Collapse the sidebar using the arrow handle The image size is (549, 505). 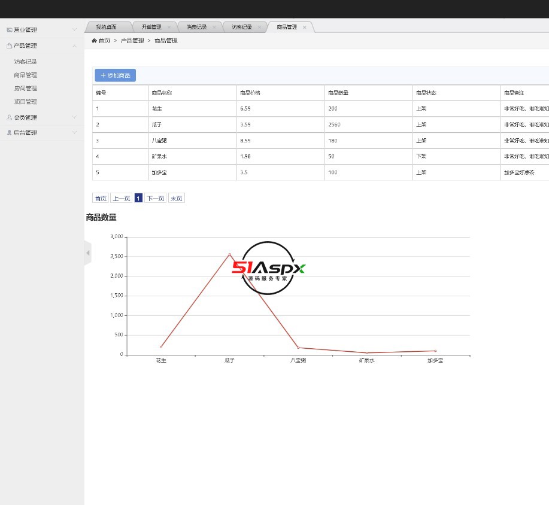tap(87, 253)
